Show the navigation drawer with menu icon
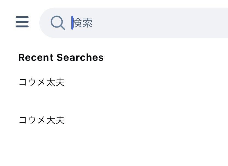Viewport: 228px width, 166px height. (22, 22)
